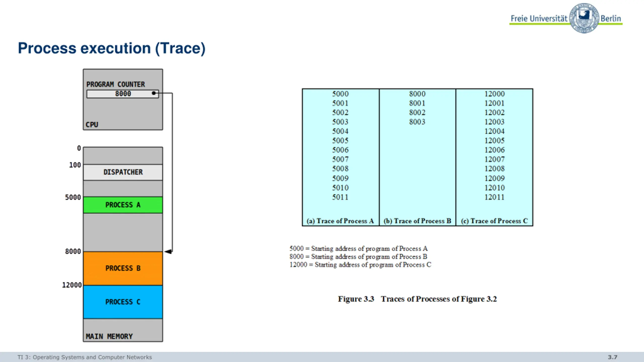
Task: Click the program counter value 8000 field
Action: 123,94
